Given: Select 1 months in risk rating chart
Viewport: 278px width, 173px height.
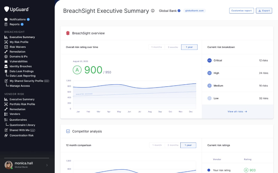Looking at the screenshot, I should 157,47.
